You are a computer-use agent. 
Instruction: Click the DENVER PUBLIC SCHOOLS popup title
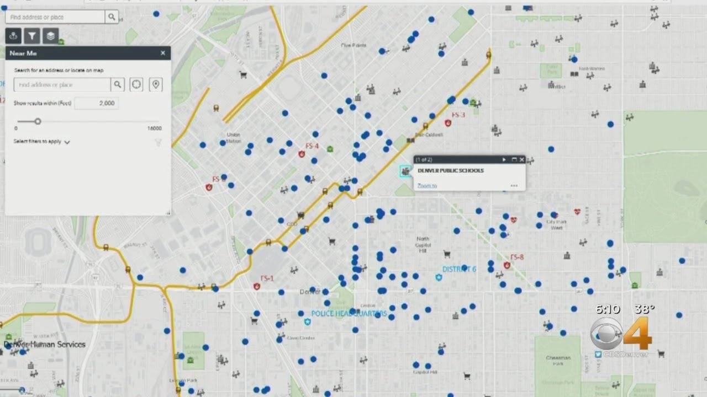[450, 170]
